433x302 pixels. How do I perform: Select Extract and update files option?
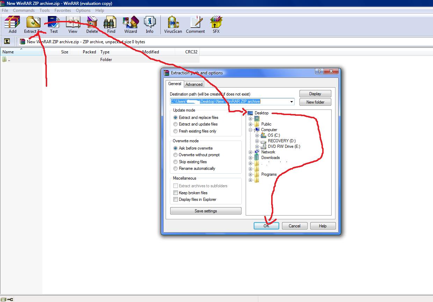(176, 124)
